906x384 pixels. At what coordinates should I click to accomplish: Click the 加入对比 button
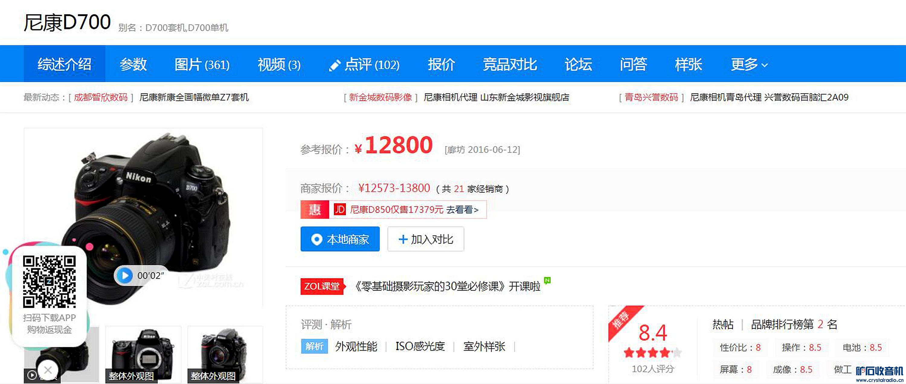point(426,239)
